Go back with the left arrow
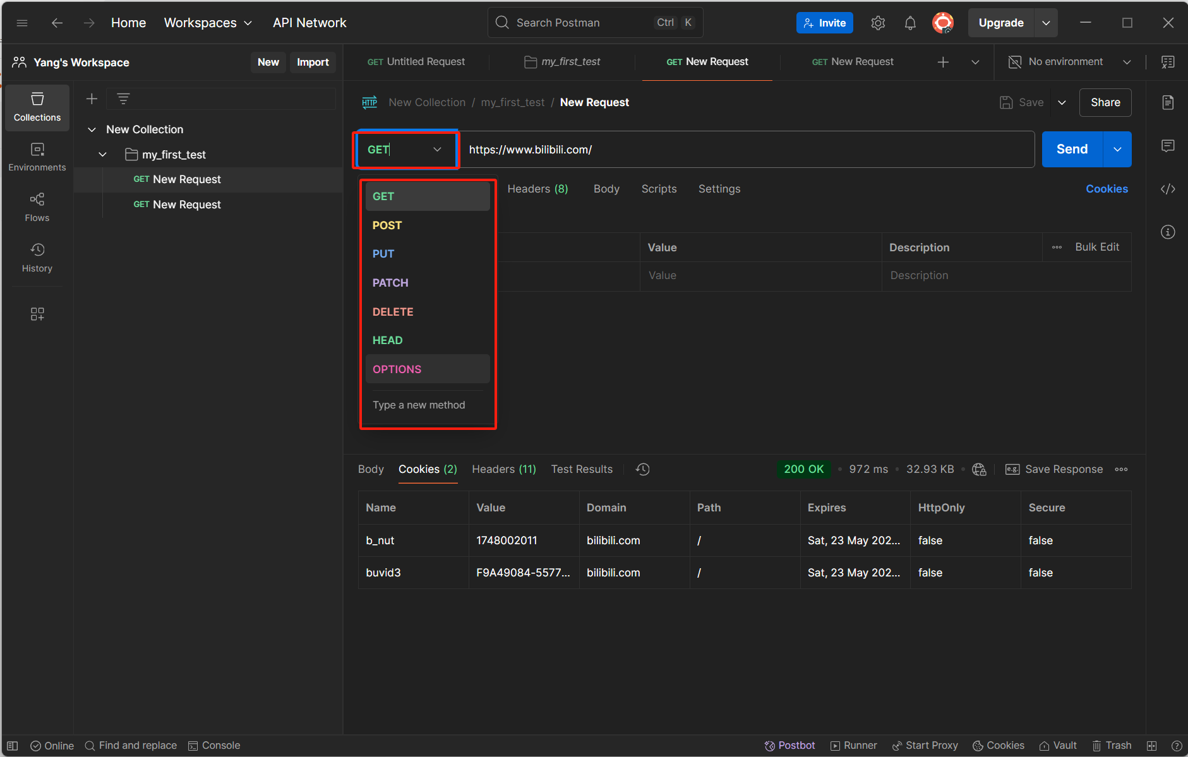Image resolution: width=1188 pixels, height=757 pixels. (x=57, y=23)
